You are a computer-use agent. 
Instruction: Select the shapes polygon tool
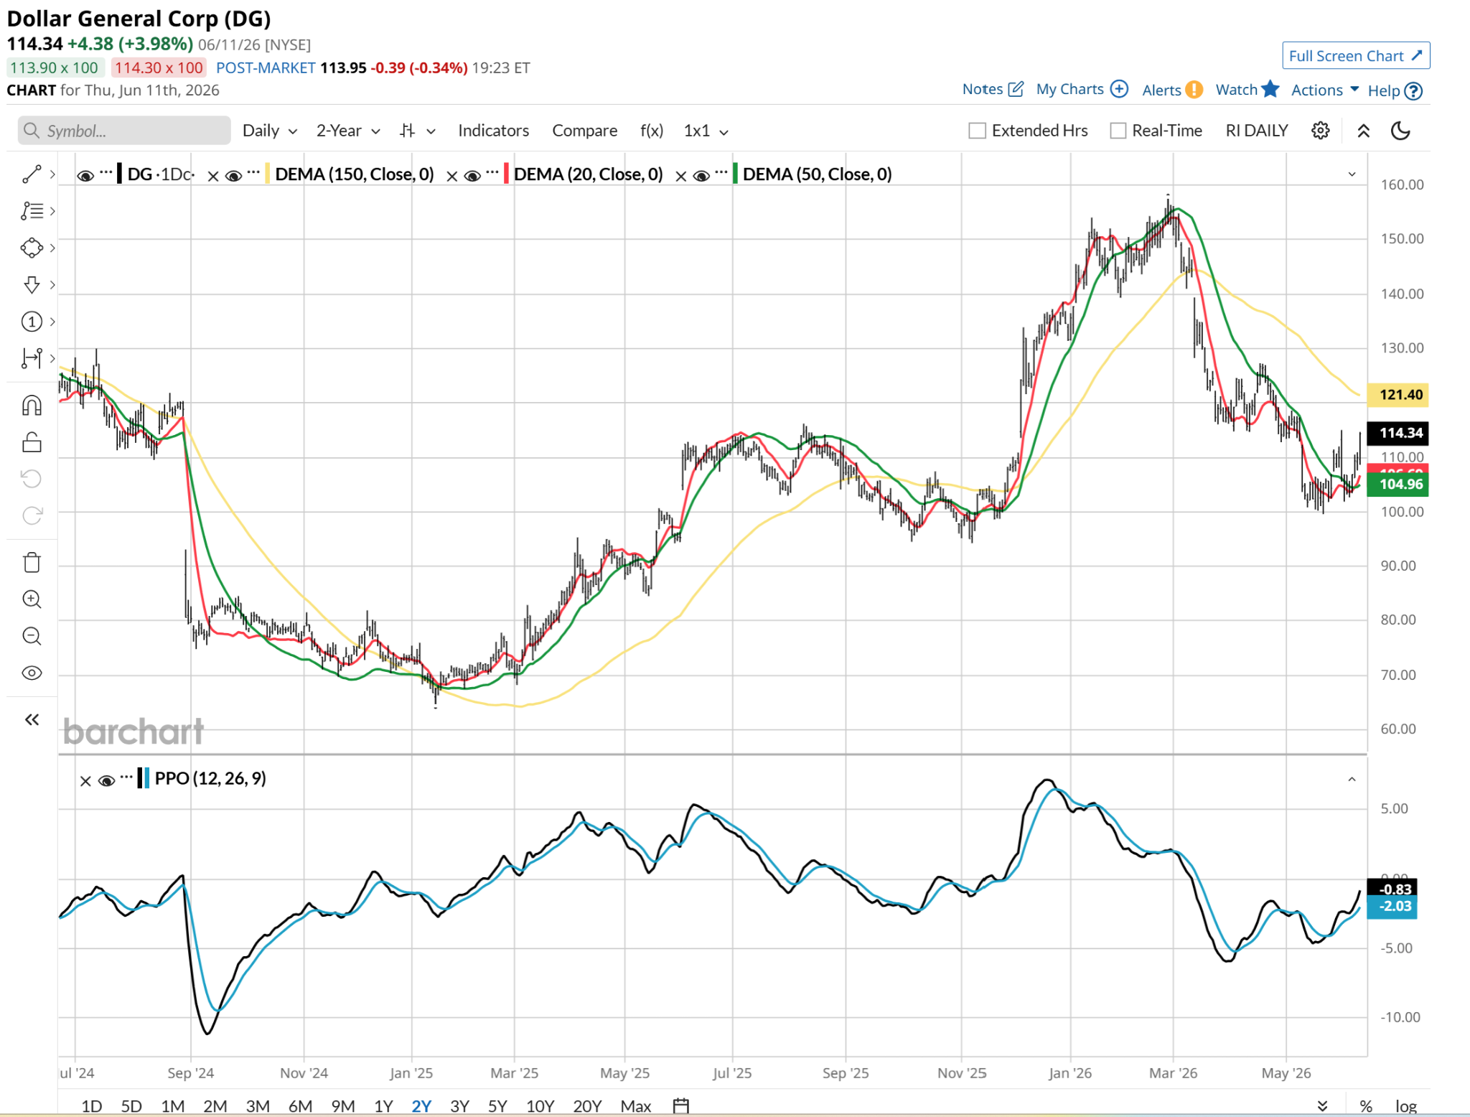(x=32, y=248)
